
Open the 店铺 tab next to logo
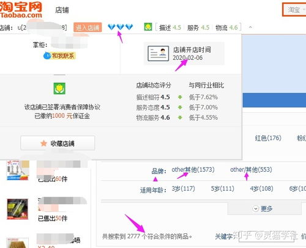tap(62, 10)
